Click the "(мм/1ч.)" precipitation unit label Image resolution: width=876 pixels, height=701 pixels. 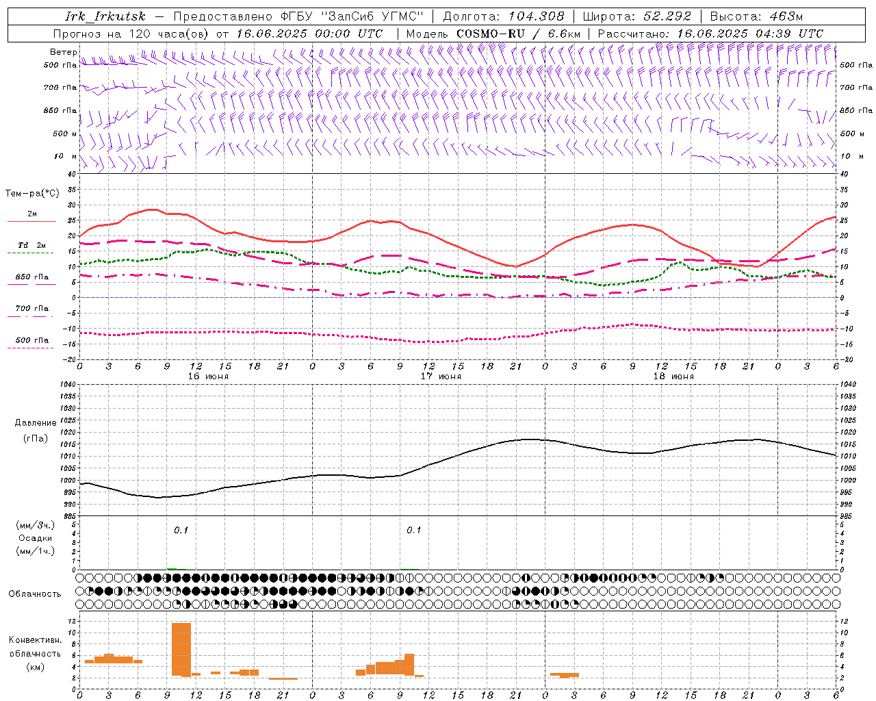click(35, 551)
